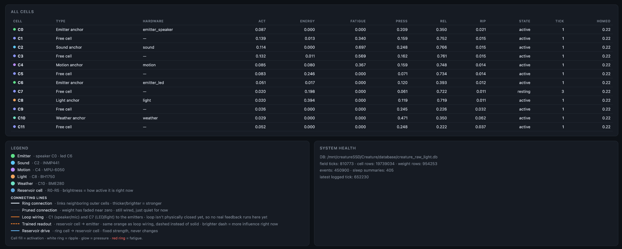Click the tick value 3 in the C7 row
The width and height of the screenshot is (622, 249).
(563, 92)
